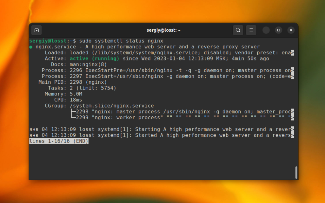Open the hamburger menu

click(251, 30)
